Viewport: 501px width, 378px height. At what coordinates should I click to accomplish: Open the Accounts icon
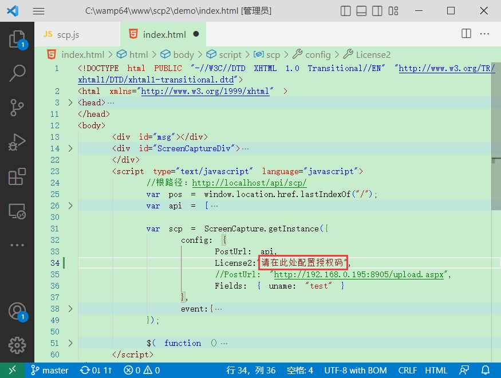[17, 311]
